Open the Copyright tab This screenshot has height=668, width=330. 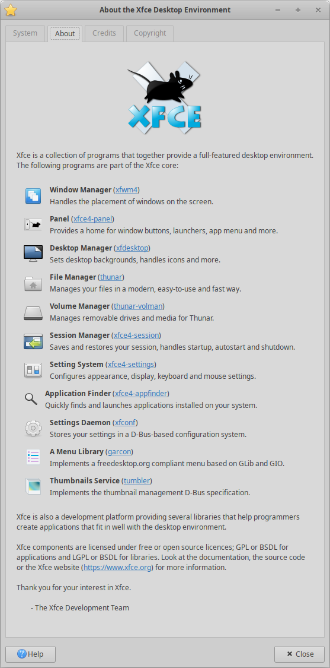click(x=150, y=33)
